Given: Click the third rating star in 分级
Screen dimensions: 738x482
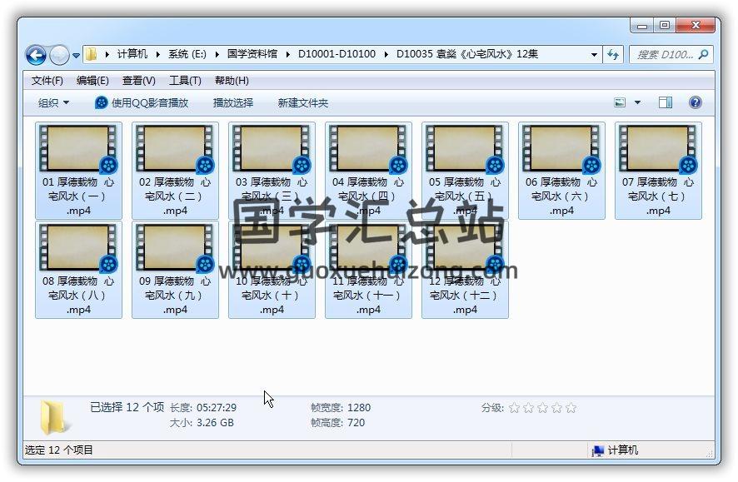Looking at the screenshot, I should tap(542, 408).
